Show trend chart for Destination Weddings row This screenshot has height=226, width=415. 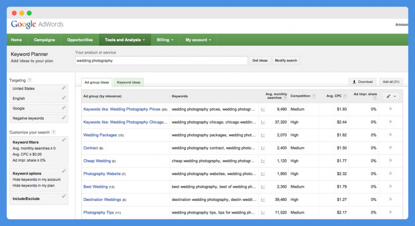click(x=263, y=200)
